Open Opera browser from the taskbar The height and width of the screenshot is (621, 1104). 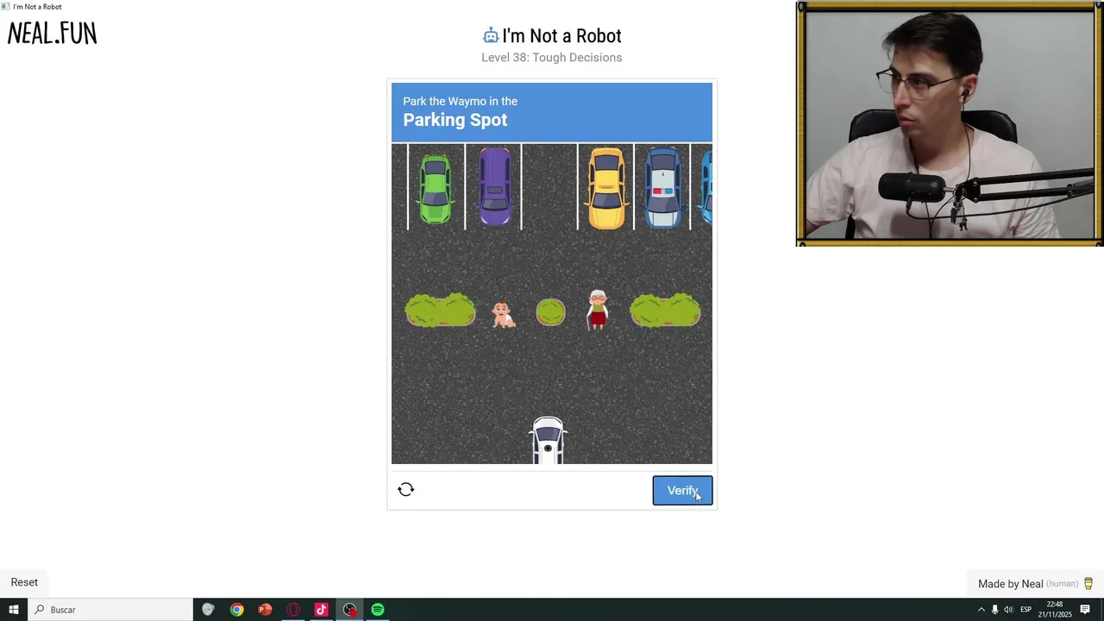293,610
